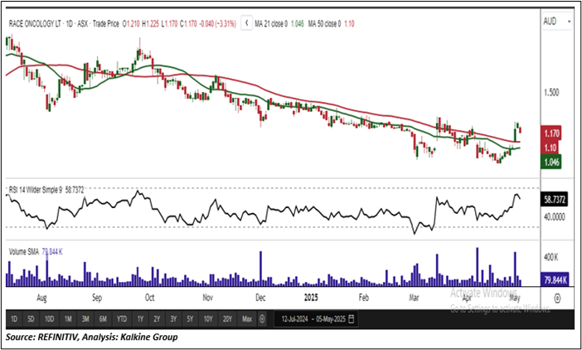
Task: Click the 79.844K volume value tag
Action: pos(555,280)
